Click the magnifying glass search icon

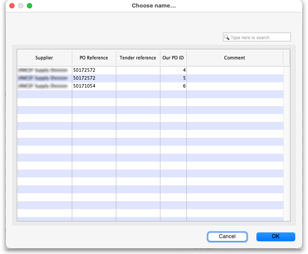tap(226, 37)
